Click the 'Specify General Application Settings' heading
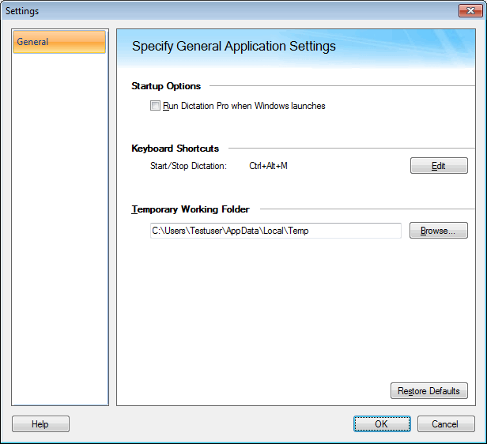The height and width of the screenshot is (444, 487). (234, 47)
